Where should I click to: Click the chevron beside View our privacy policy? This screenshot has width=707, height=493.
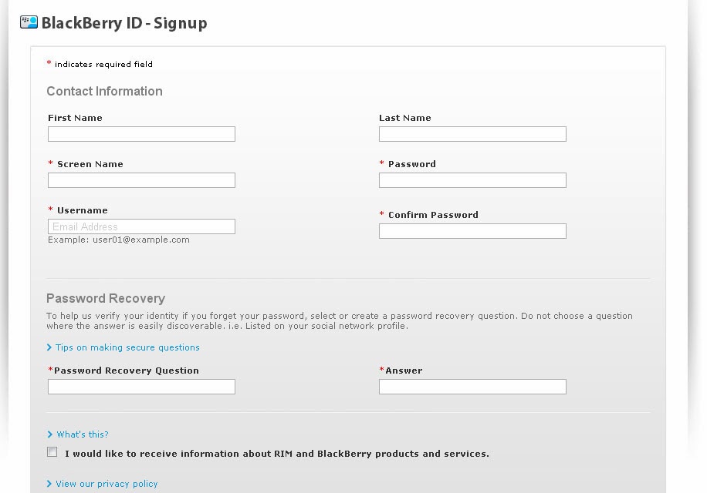point(49,484)
